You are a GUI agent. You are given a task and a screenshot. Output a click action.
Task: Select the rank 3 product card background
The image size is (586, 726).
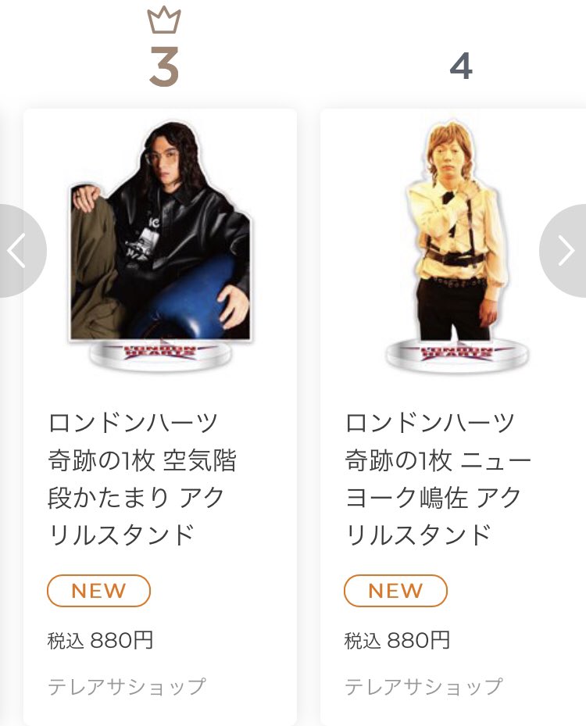[160, 417]
